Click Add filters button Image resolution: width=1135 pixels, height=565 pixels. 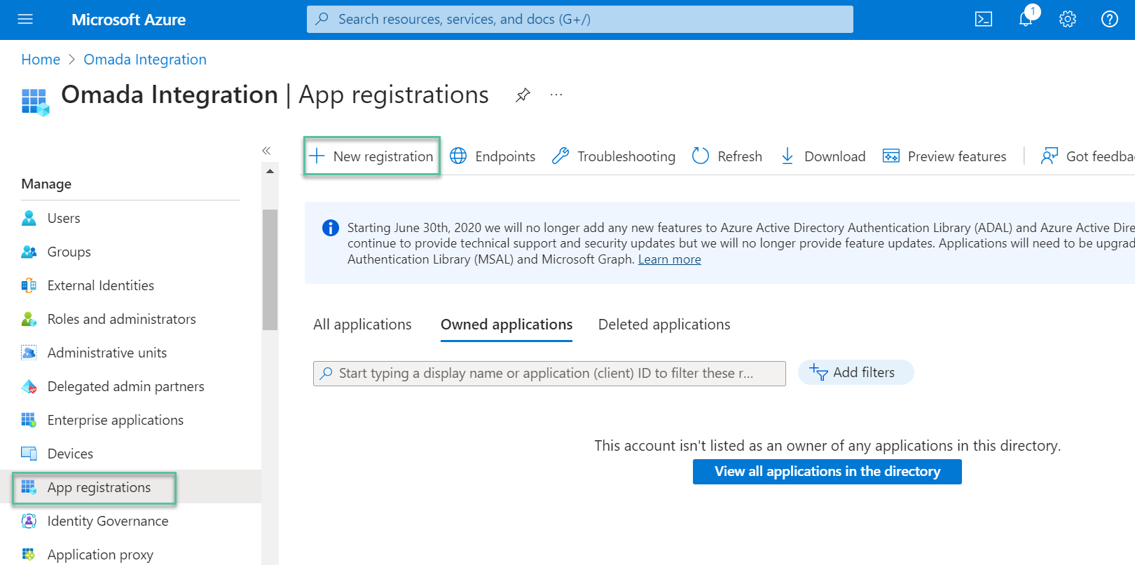855,372
